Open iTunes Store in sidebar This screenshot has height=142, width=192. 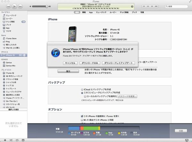[x=13, y=39]
